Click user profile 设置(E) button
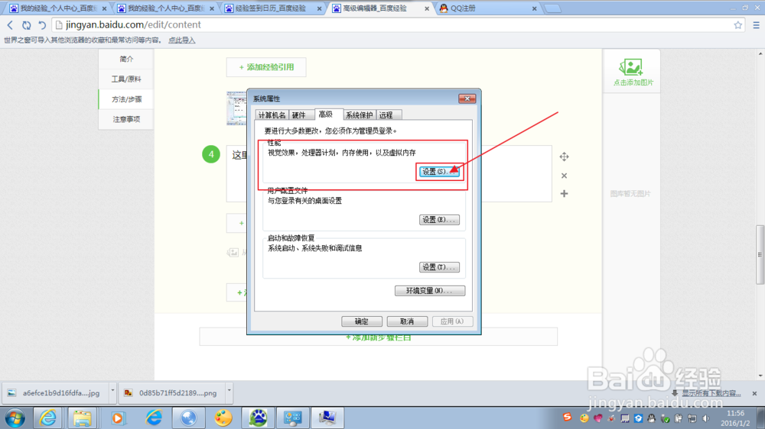The height and width of the screenshot is (429, 765). click(439, 220)
